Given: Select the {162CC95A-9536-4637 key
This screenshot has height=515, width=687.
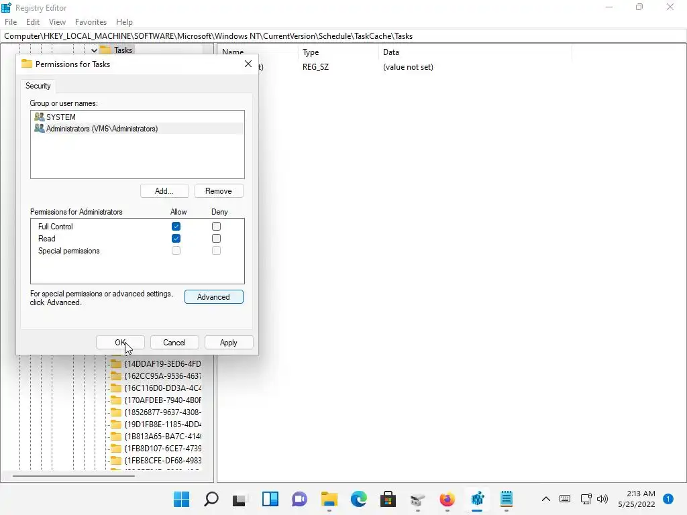Looking at the screenshot, I should (x=162, y=376).
